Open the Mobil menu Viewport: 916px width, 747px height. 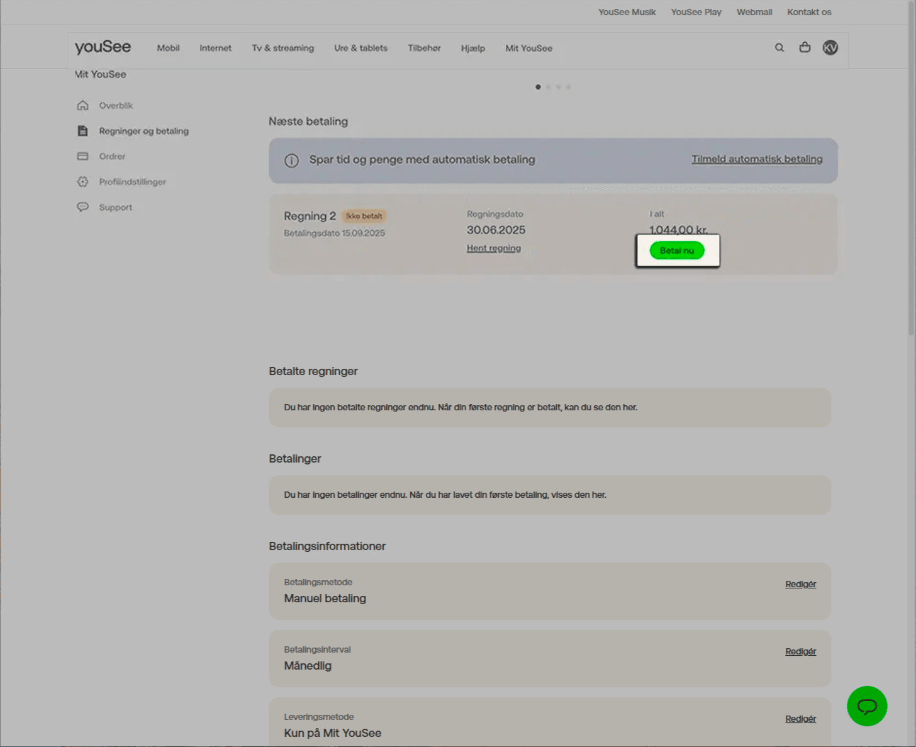click(x=168, y=48)
